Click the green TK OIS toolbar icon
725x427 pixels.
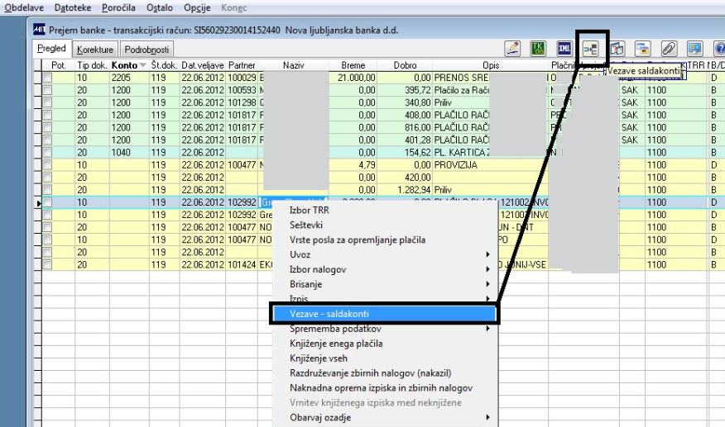click(x=538, y=49)
